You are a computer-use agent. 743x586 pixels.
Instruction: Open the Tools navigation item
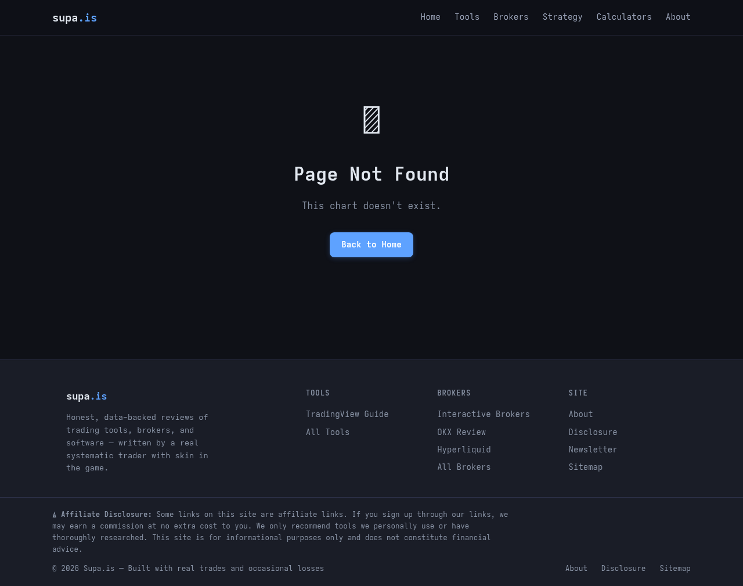tap(467, 16)
